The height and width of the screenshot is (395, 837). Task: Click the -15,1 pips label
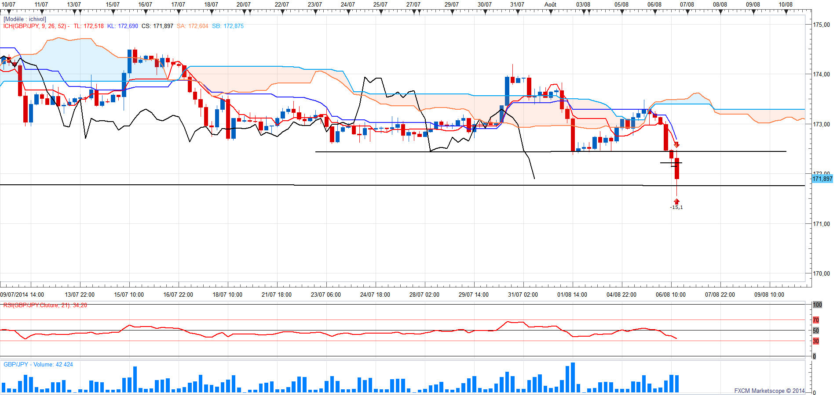[x=676, y=208]
